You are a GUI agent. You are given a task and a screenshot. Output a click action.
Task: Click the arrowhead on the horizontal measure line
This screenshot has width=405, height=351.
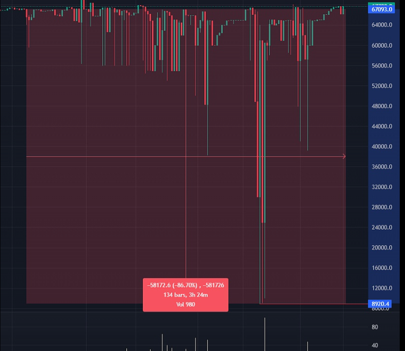pyautogui.click(x=344, y=156)
